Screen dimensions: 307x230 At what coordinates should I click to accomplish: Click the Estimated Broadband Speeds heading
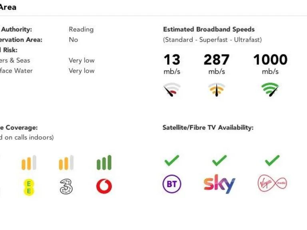click(x=209, y=29)
